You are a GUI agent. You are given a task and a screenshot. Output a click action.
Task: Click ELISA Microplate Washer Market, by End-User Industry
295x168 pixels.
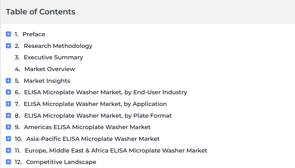click(x=106, y=92)
